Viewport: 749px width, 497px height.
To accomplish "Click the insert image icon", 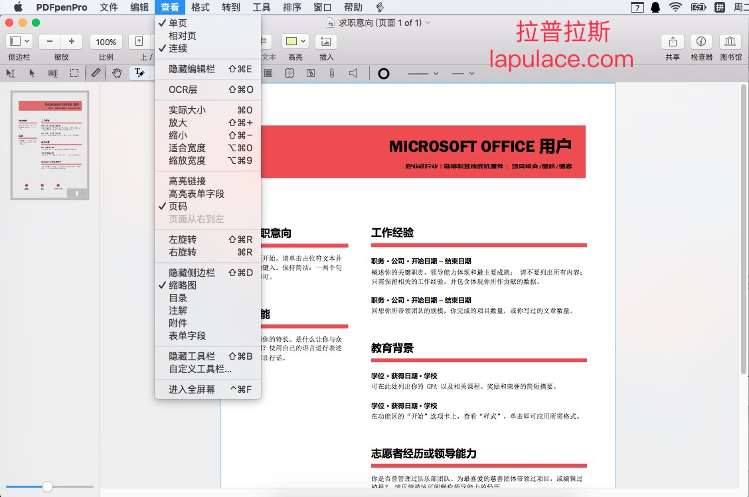I will point(326,42).
